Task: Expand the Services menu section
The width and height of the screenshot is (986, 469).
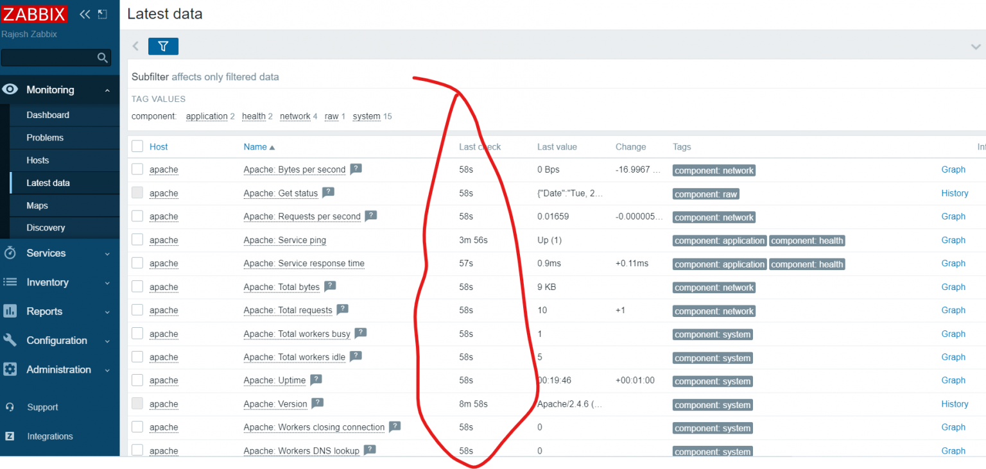Action: click(56, 253)
